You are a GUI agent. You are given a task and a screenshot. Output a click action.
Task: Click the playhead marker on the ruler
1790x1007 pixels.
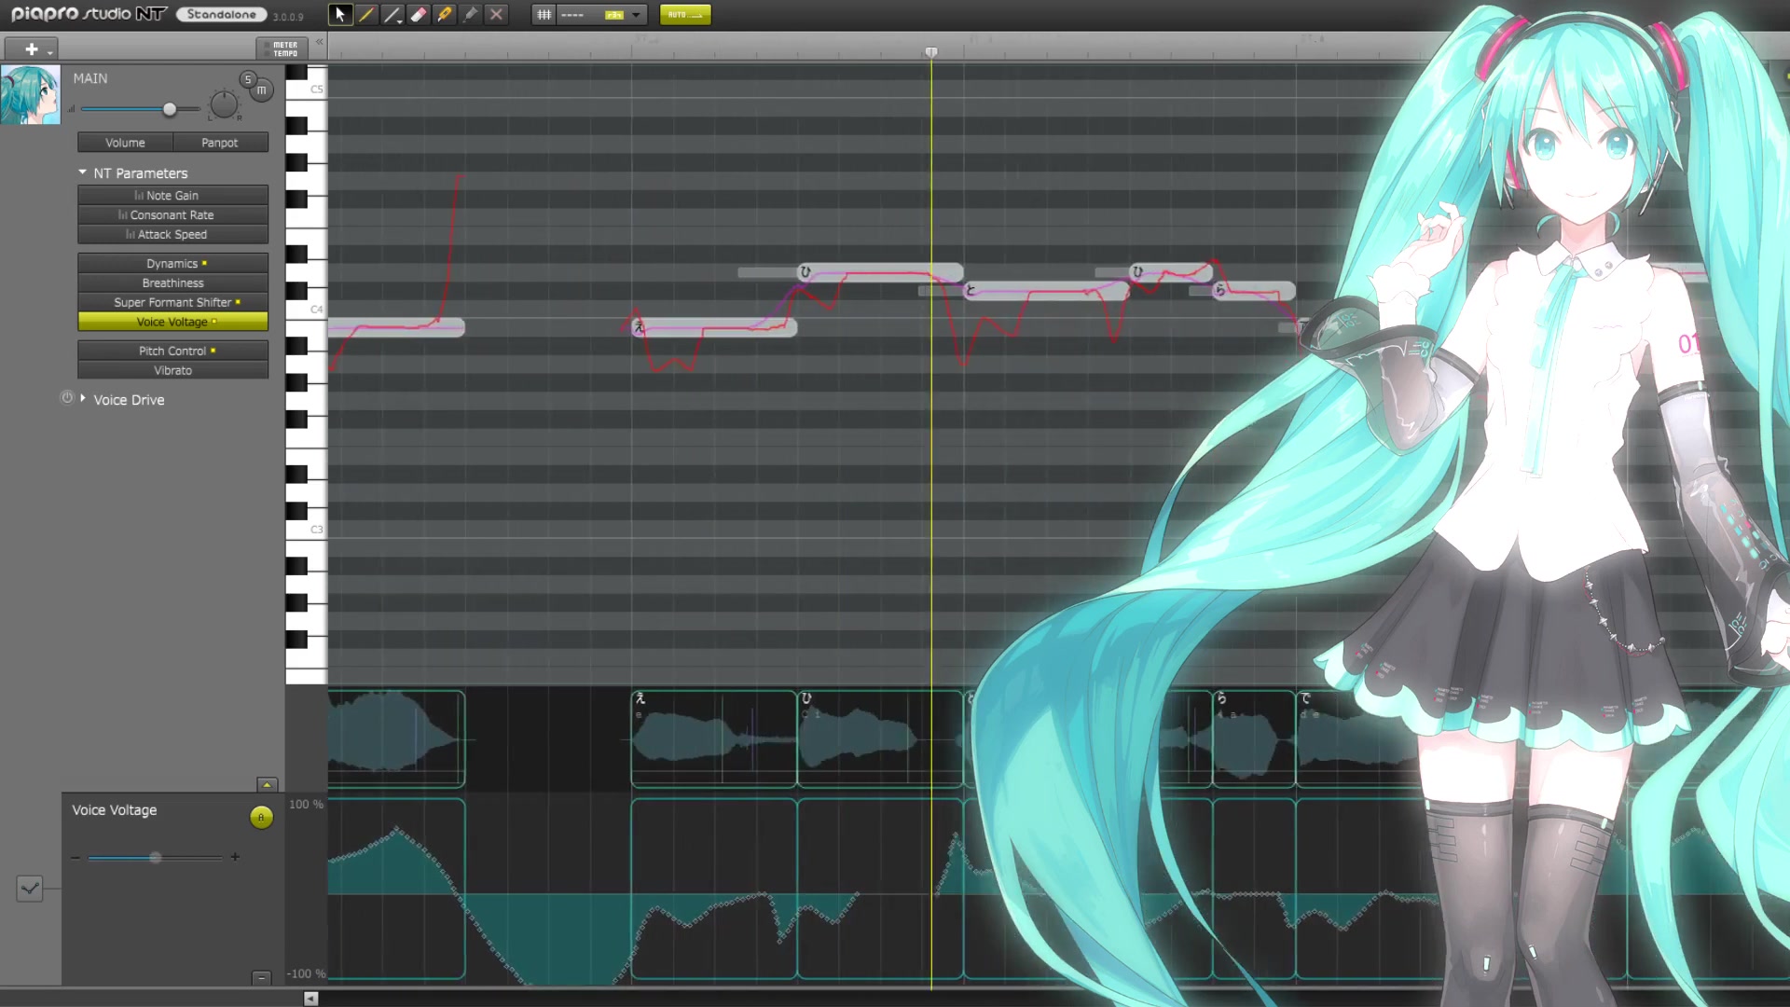click(930, 52)
